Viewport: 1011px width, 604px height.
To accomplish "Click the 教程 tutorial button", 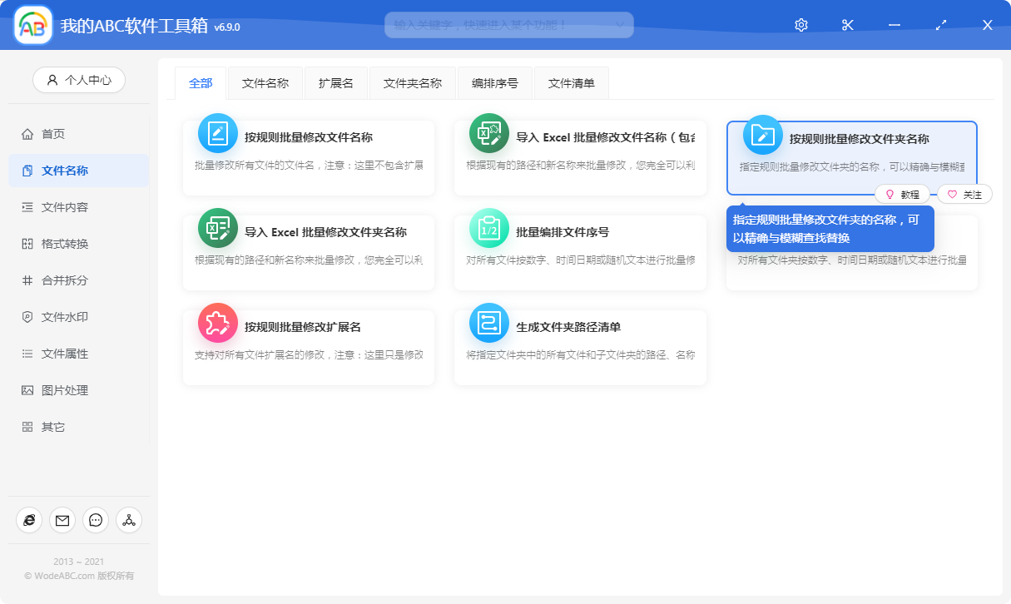I will pos(904,194).
